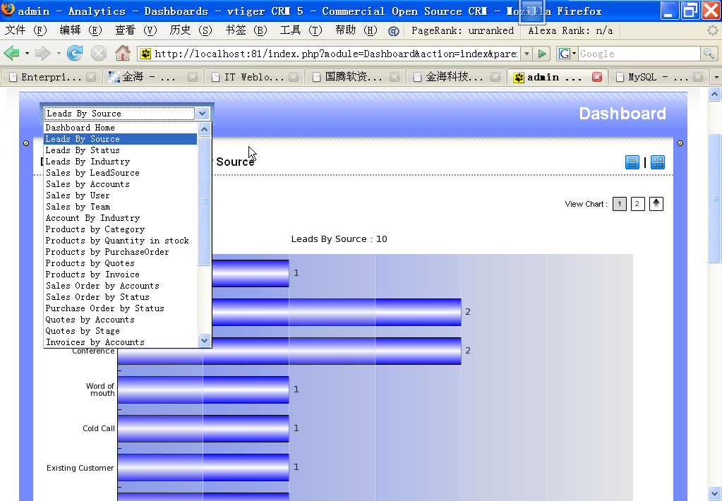Switch to the dashboard list view icon
Viewport: 722px width, 501px height.
[632, 162]
